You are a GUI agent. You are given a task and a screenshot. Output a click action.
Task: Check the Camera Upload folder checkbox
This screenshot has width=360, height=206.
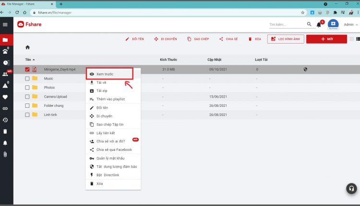click(x=27, y=97)
